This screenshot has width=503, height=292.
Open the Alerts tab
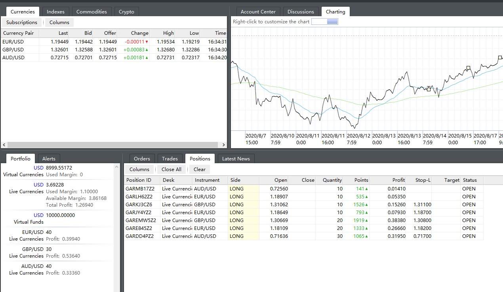[49, 159]
